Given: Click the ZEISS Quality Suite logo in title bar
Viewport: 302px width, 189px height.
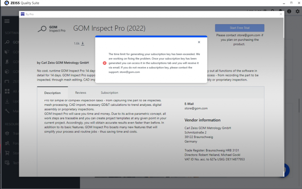Looking at the screenshot, I should [7, 3].
